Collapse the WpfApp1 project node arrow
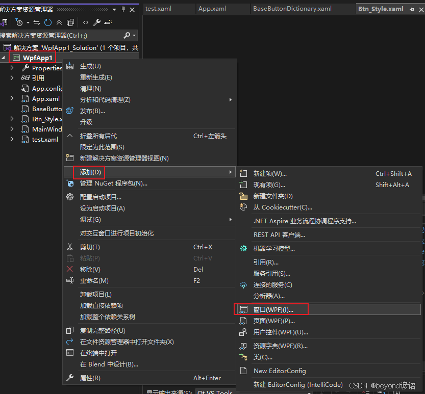Screen dimensions: 425x394 (4, 58)
